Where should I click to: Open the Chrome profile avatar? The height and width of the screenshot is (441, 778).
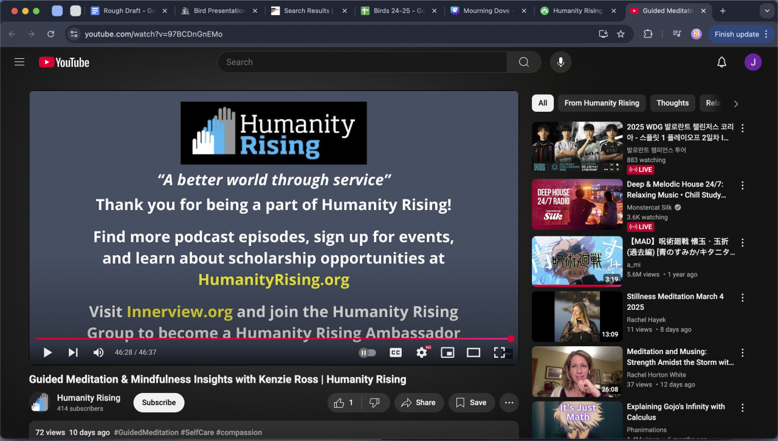pyautogui.click(x=697, y=34)
